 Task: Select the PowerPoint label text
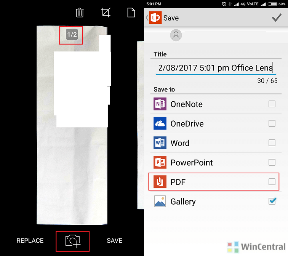click(x=192, y=163)
